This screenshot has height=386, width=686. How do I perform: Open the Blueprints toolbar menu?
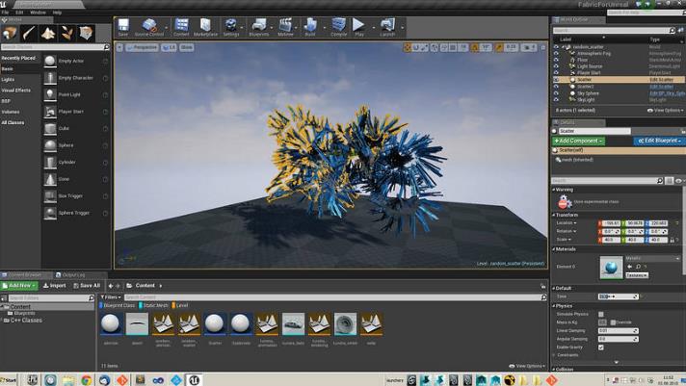[257, 26]
